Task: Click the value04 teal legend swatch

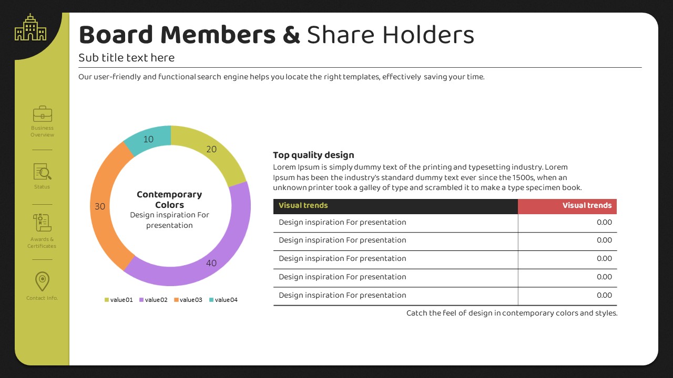Action: point(211,300)
